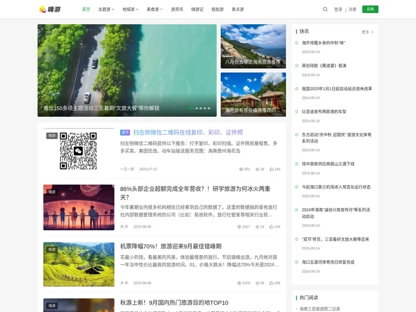Expand the 美食游 dropdown menu
The height and width of the screenshot is (312, 416).
pyautogui.click(x=155, y=9)
